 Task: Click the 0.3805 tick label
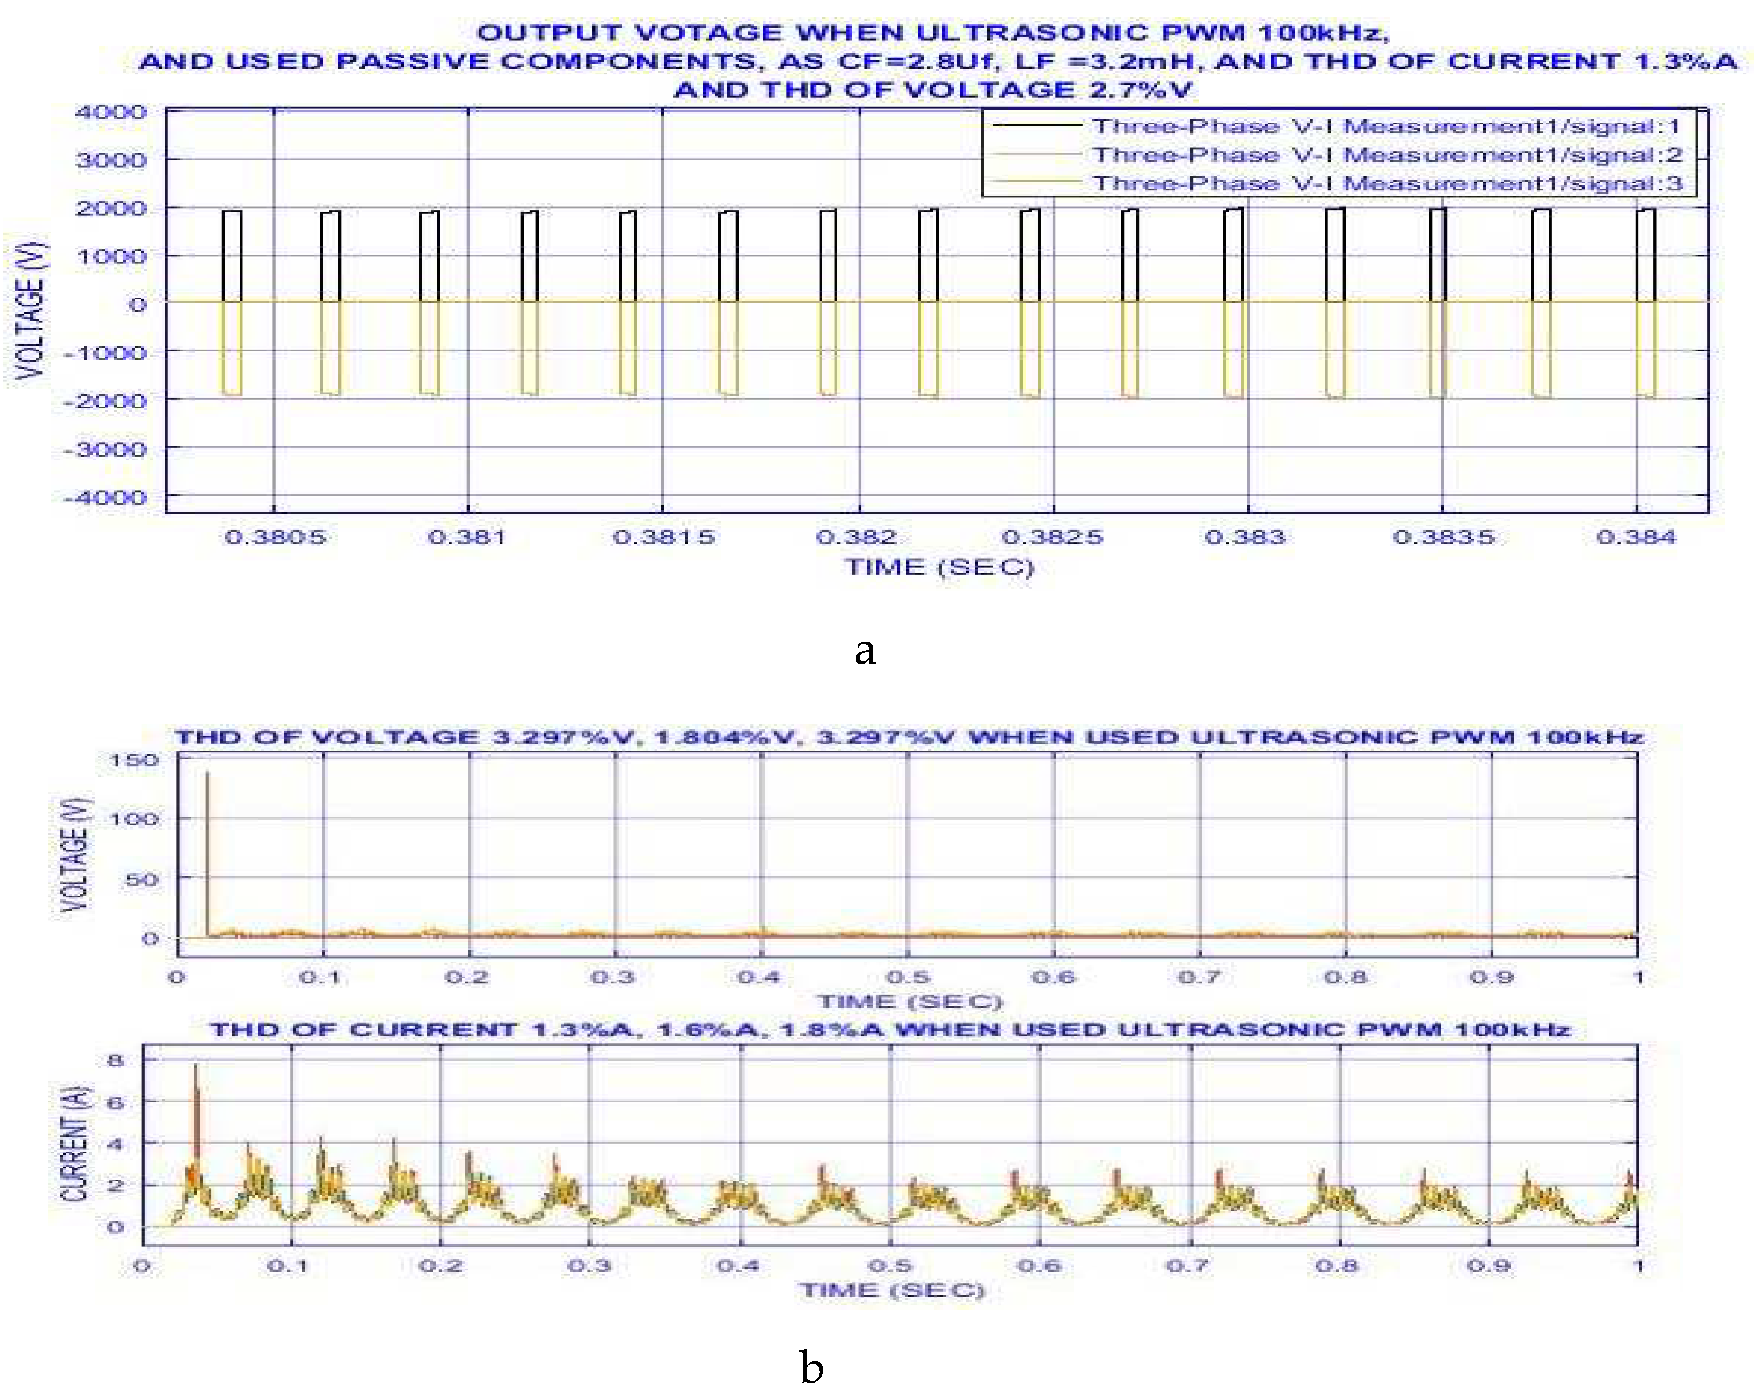tap(275, 537)
